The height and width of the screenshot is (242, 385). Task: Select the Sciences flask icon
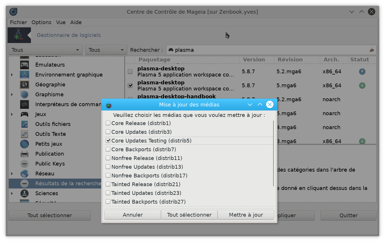click(24, 193)
